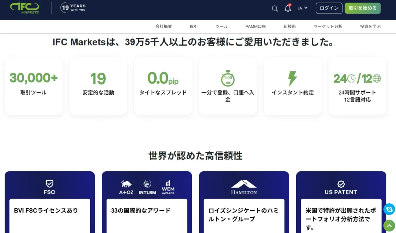
Task: Click the IFC Marketsは、39万5千人 heading
Action: [x=194, y=42]
